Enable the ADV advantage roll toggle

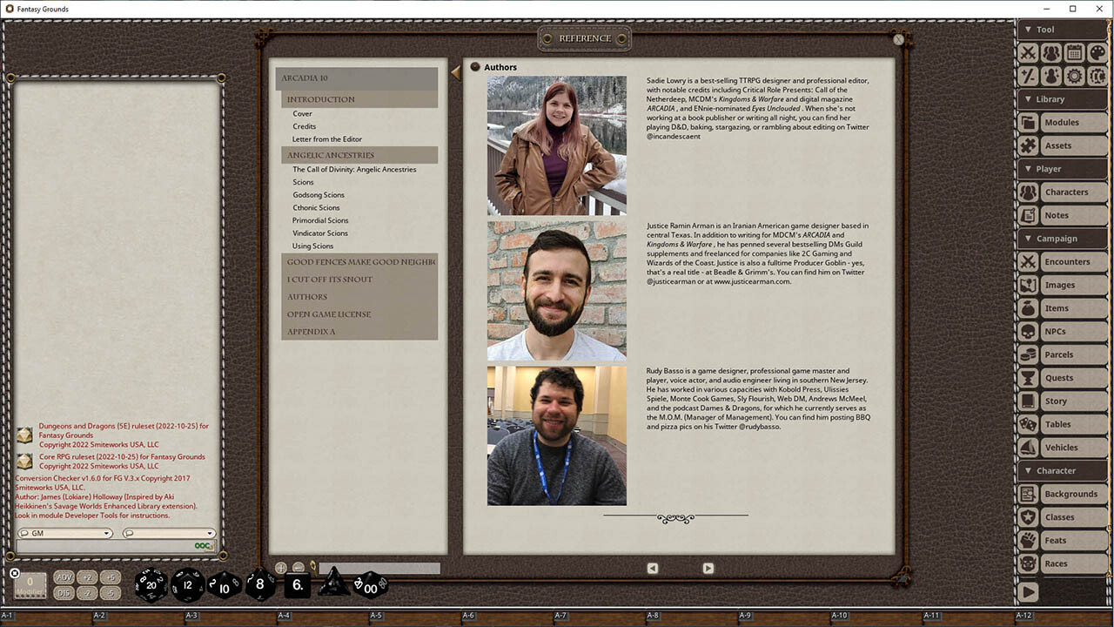64,576
